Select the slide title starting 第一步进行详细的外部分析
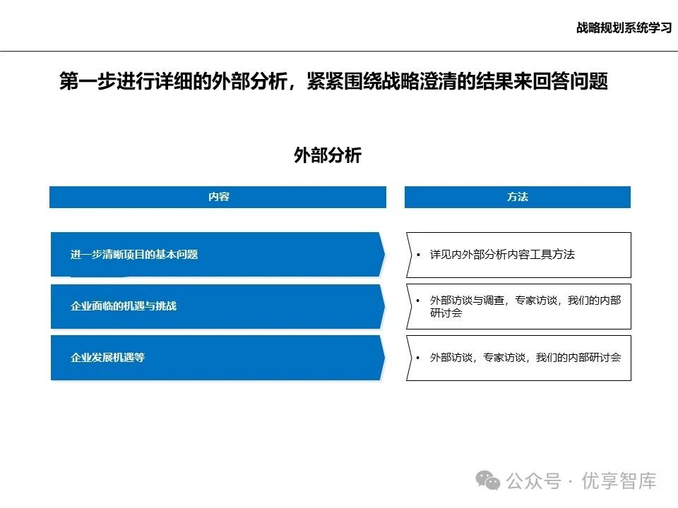The height and width of the screenshot is (508, 678). (333, 80)
